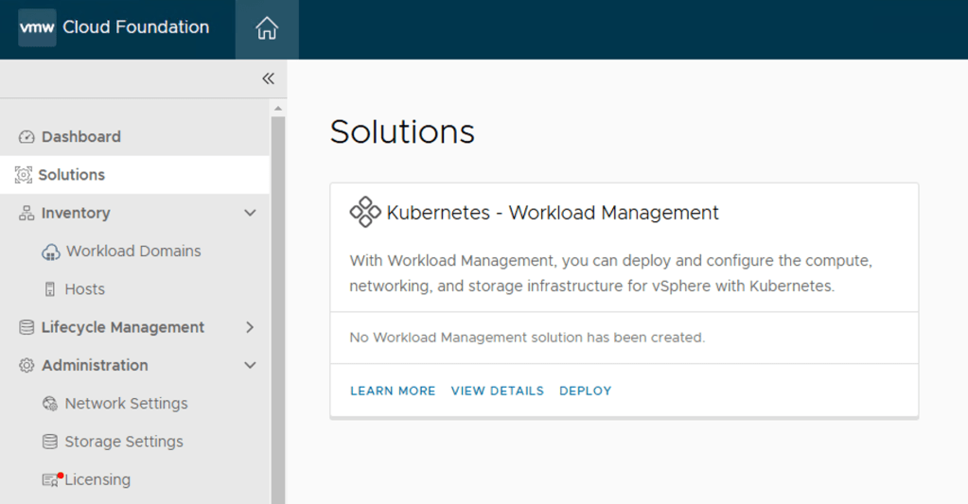Screen dimensions: 968x504
Task: Click the Storage Settings database icon
Action: 50,442
